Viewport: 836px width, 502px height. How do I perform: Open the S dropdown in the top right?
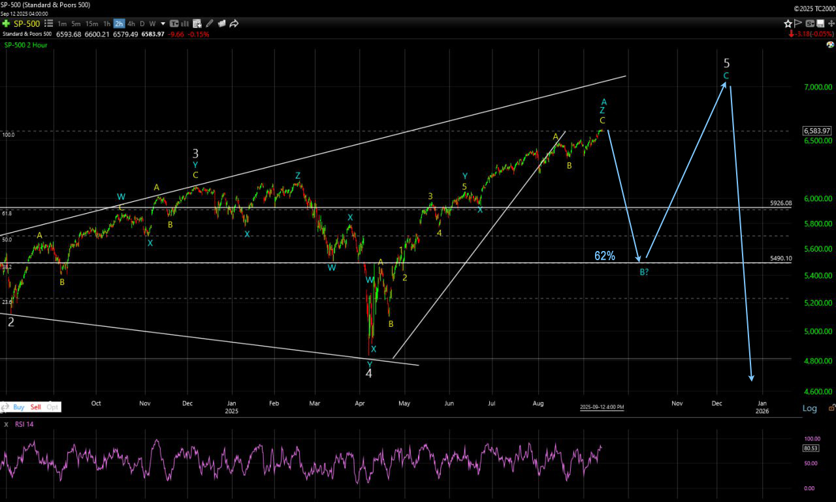pos(809,24)
